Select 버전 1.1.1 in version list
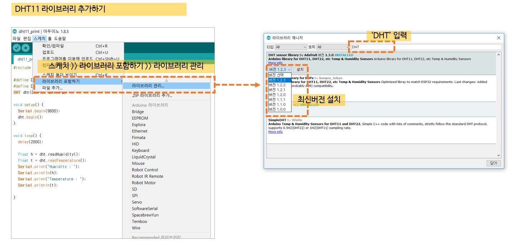512x247 pixels. (x=280, y=100)
